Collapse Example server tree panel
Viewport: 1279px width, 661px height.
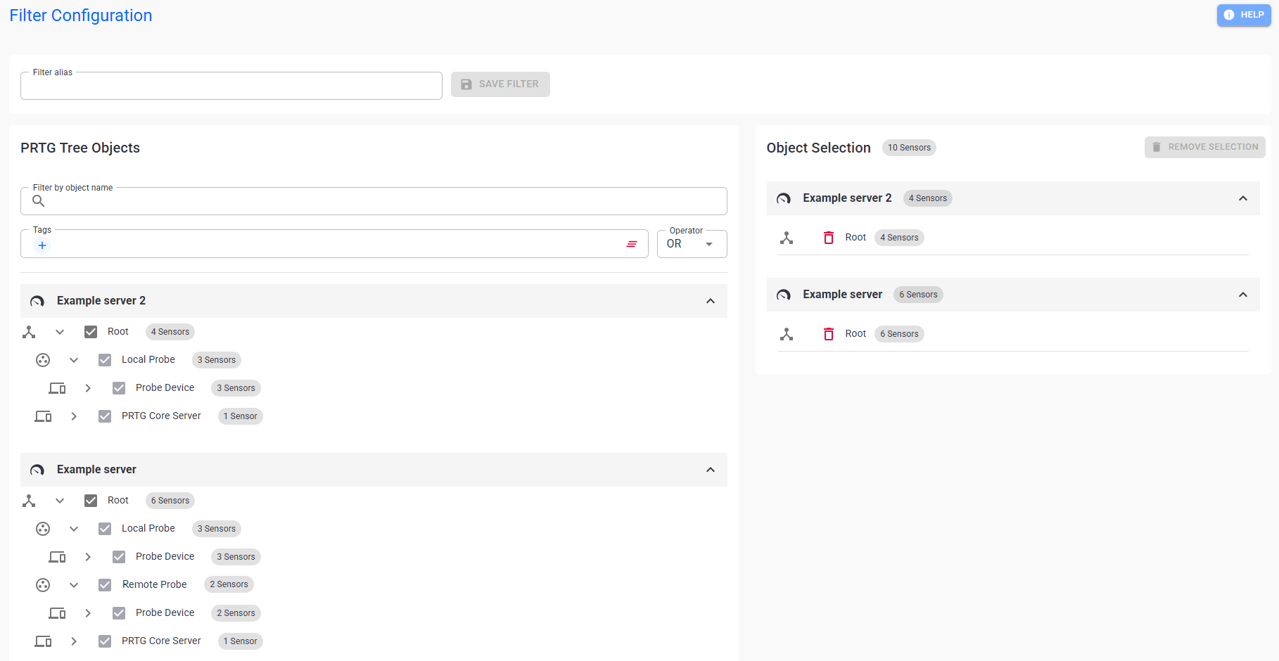coord(711,470)
